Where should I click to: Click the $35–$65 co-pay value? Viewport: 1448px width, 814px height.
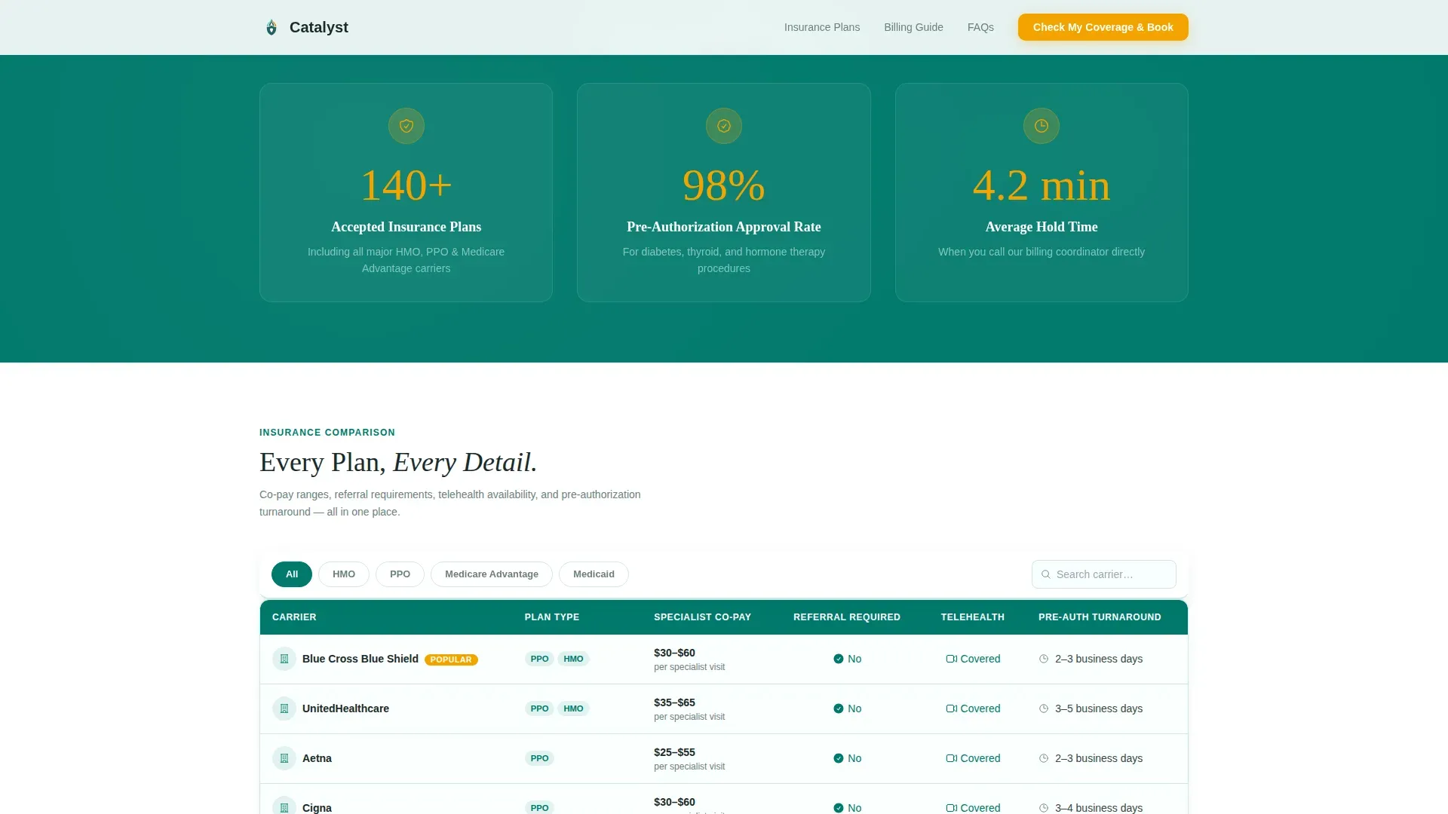[674, 702]
